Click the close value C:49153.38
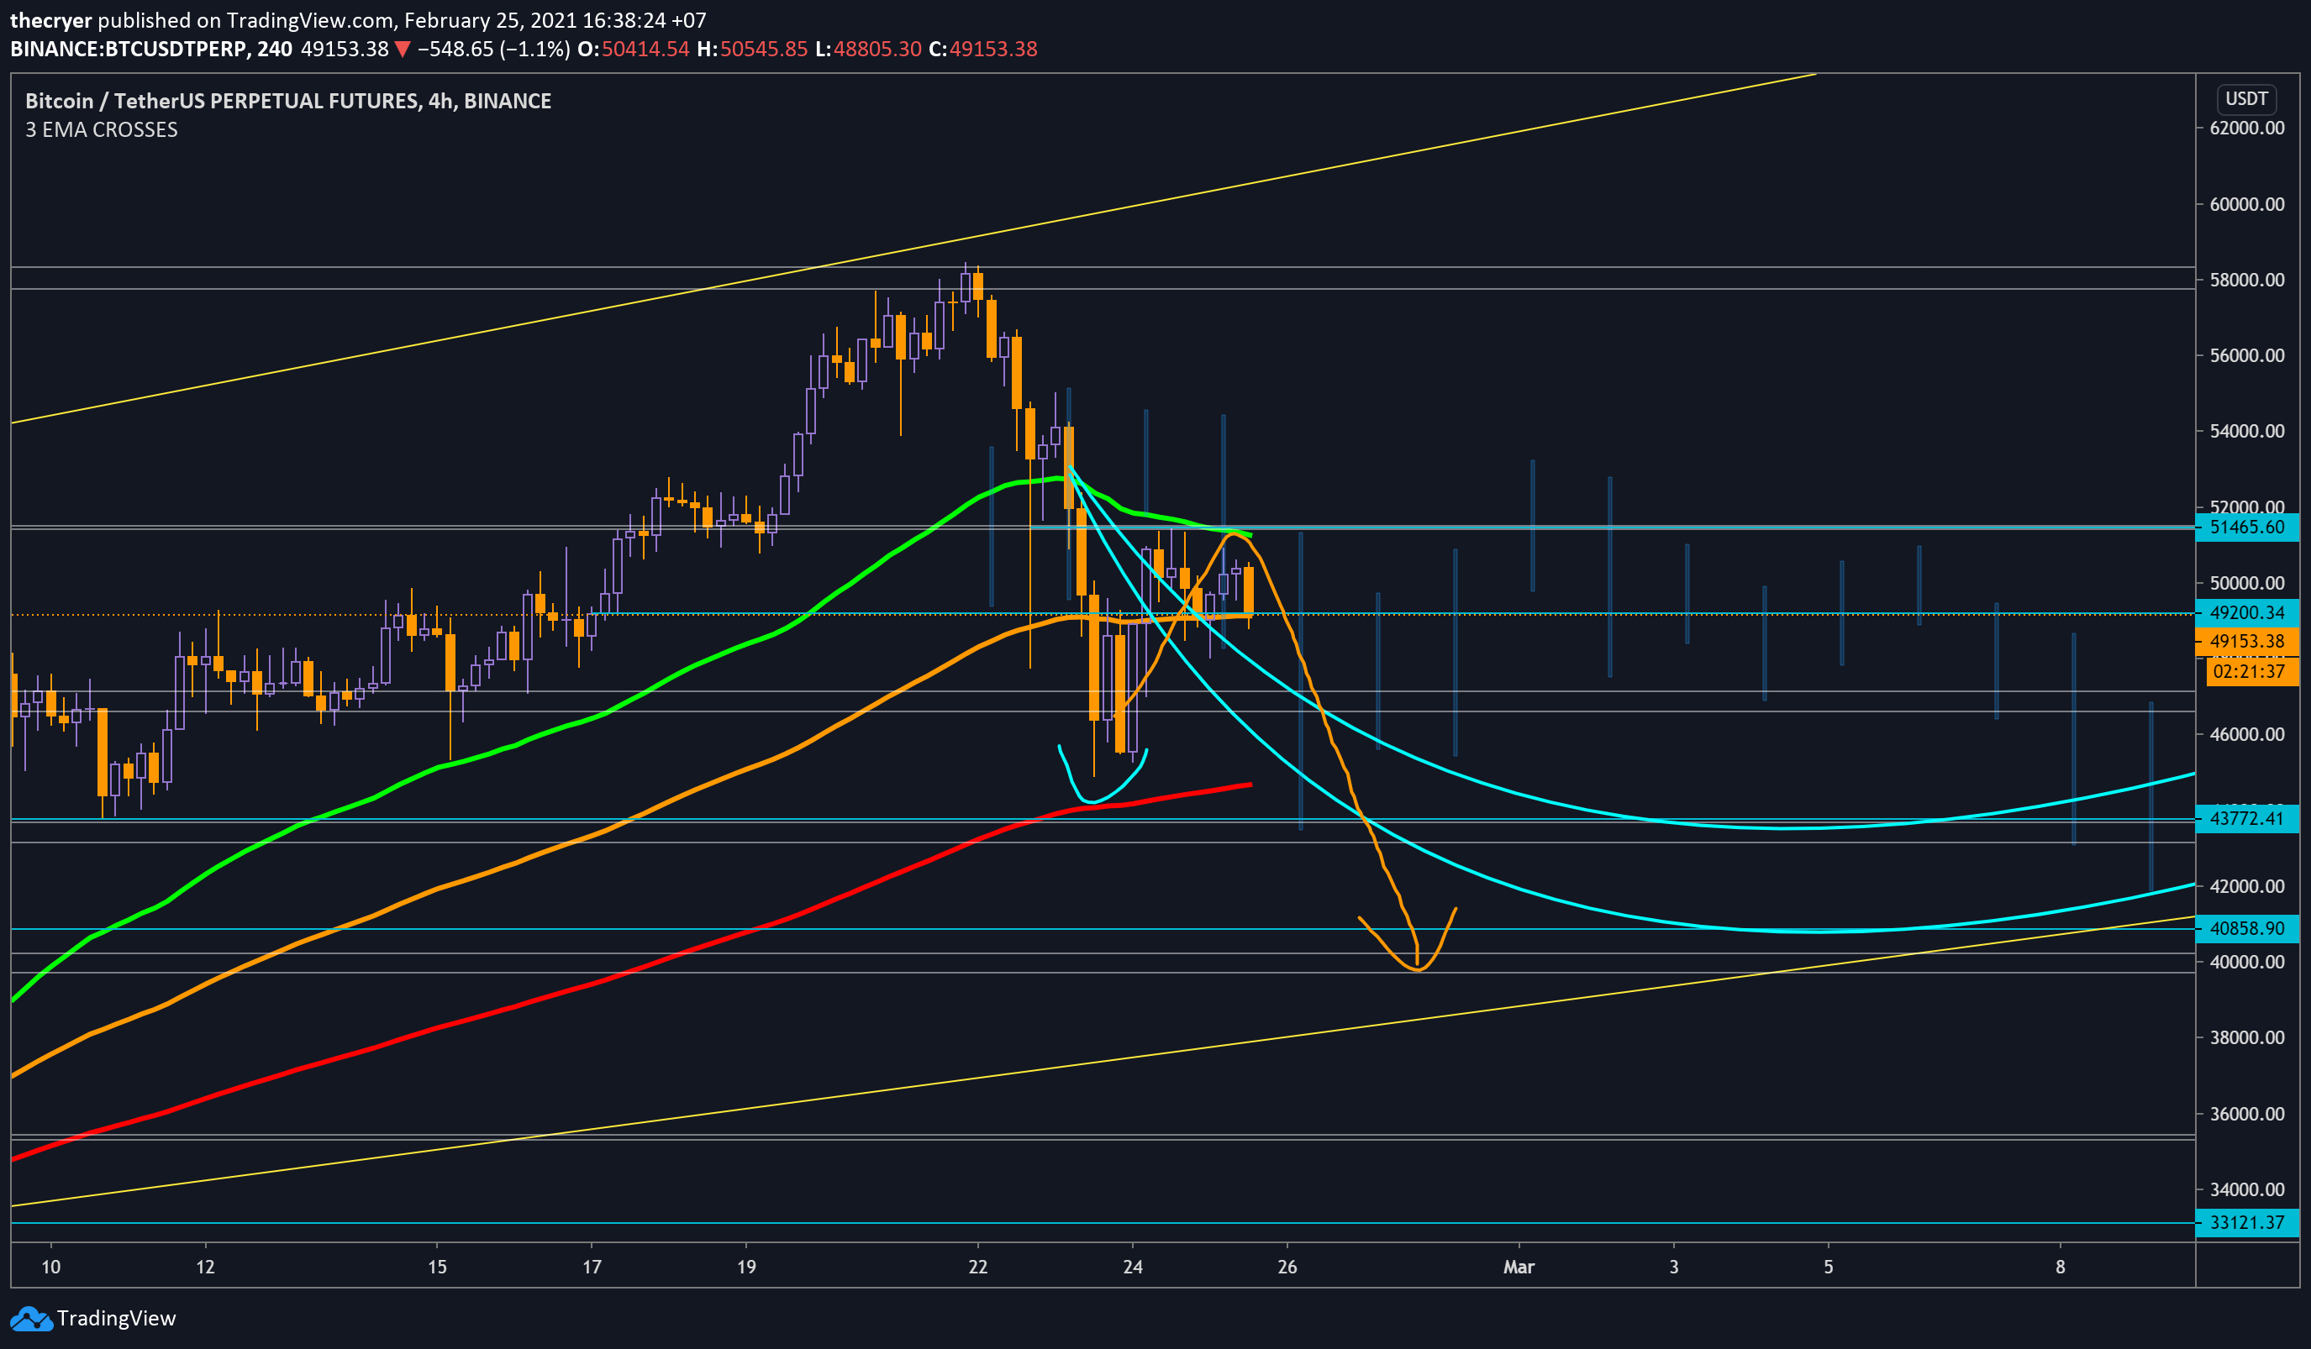 982,49
